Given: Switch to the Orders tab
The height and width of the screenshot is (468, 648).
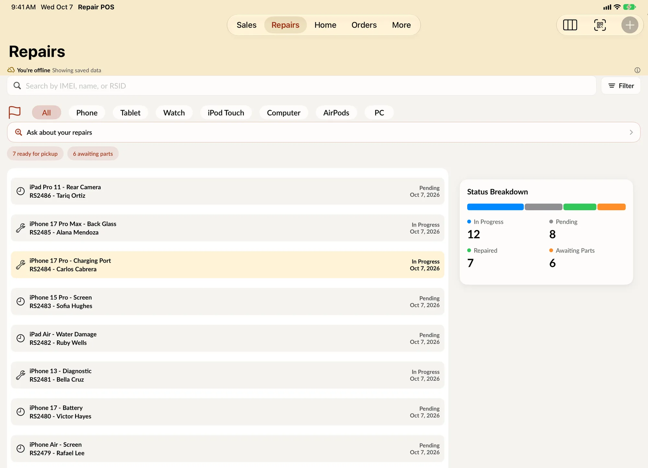Looking at the screenshot, I should tap(364, 25).
